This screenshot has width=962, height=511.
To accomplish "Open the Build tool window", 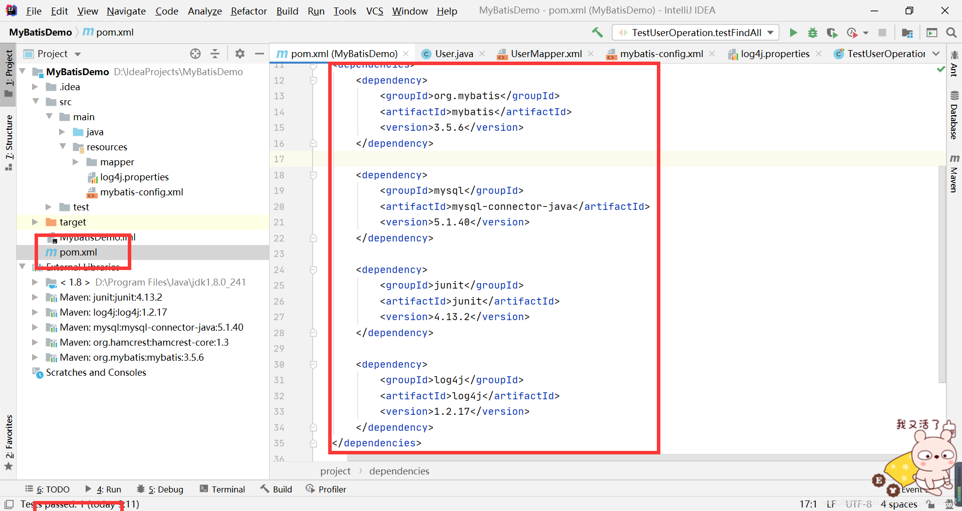I will click(x=276, y=489).
